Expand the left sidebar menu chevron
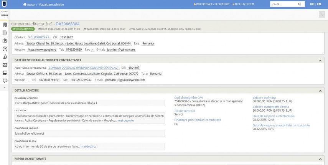Viewport: 328px width, 165px height. [x=4, y=88]
